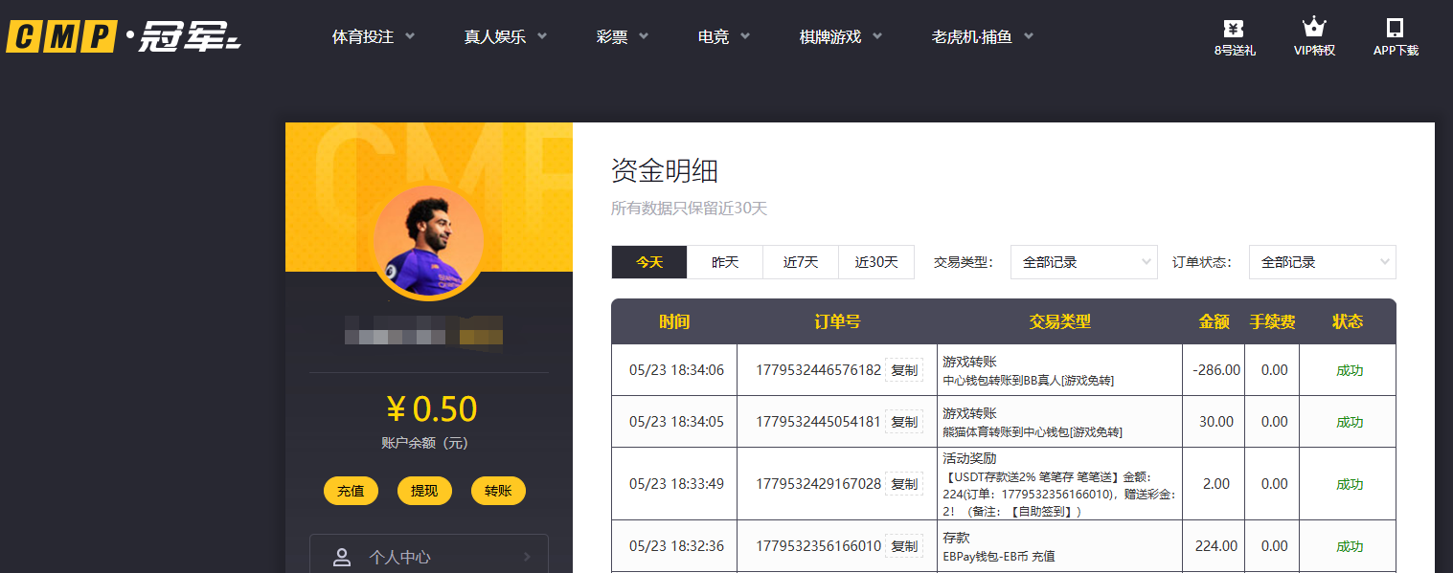
Task: Click EBPay钱包-EB币 充值 description
Action: tap(999, 556)
